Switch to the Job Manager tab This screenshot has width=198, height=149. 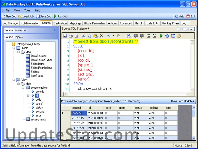(11, 23)
